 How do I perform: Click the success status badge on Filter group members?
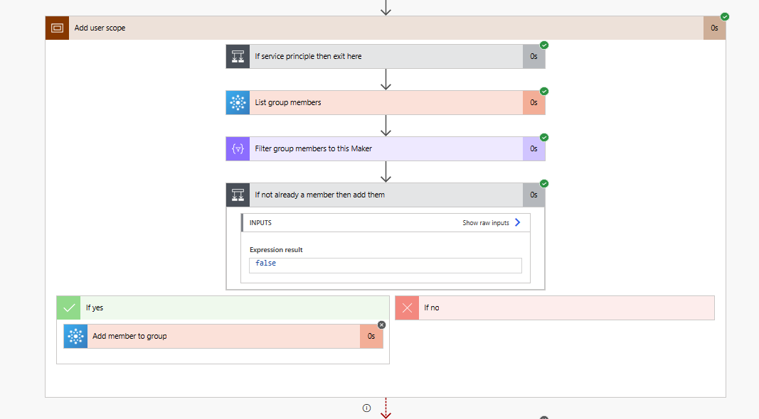(543, 137)
